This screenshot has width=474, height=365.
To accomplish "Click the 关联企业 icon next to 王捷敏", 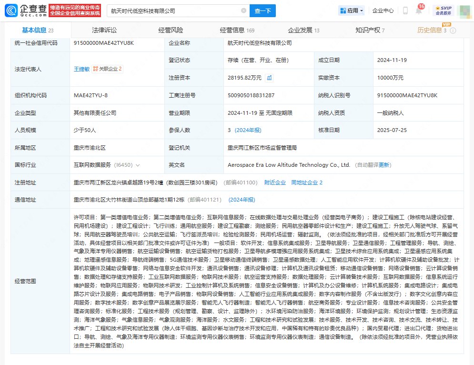I will [95, 69].
